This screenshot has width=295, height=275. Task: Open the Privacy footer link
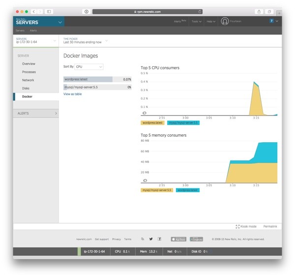[x=117, y=239]
